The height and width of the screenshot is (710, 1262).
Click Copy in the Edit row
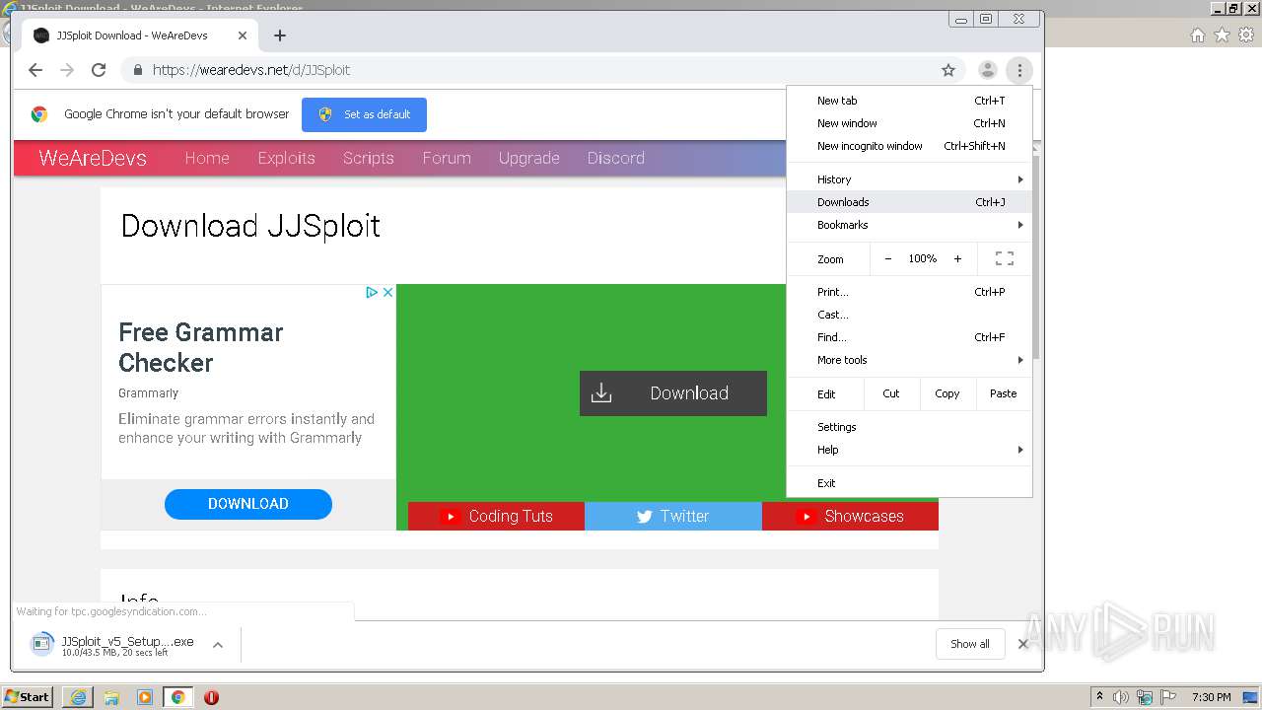[x=947, y=393]
